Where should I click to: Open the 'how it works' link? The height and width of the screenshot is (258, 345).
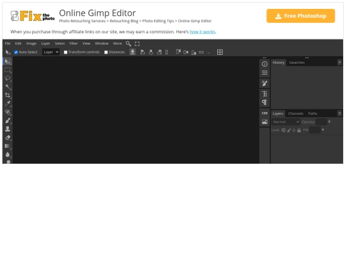[x=202, y=32]
